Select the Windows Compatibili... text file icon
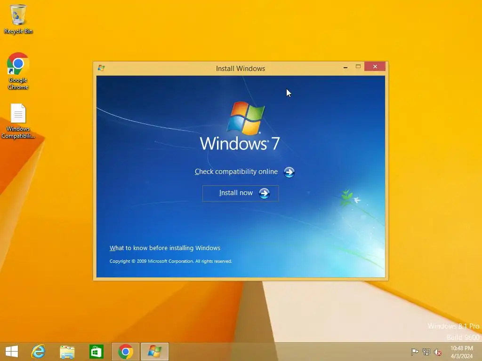 (18, 121)
